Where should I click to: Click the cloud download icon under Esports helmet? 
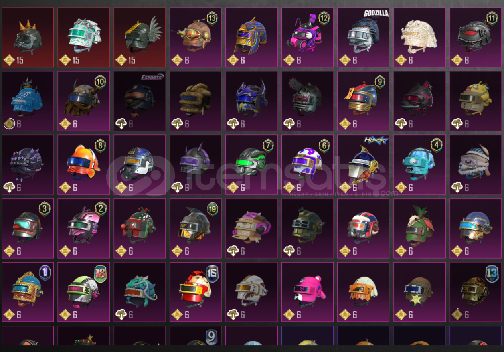pos(121,124)
